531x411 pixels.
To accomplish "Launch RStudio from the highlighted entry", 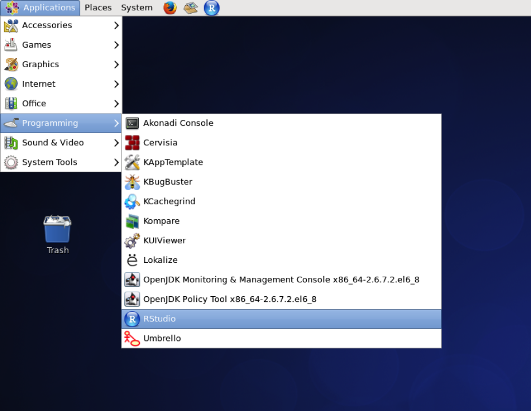I will [282, 319].
